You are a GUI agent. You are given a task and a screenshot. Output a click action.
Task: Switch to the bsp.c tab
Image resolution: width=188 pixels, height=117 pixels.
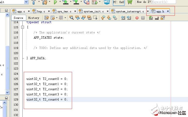pos(40,12)
